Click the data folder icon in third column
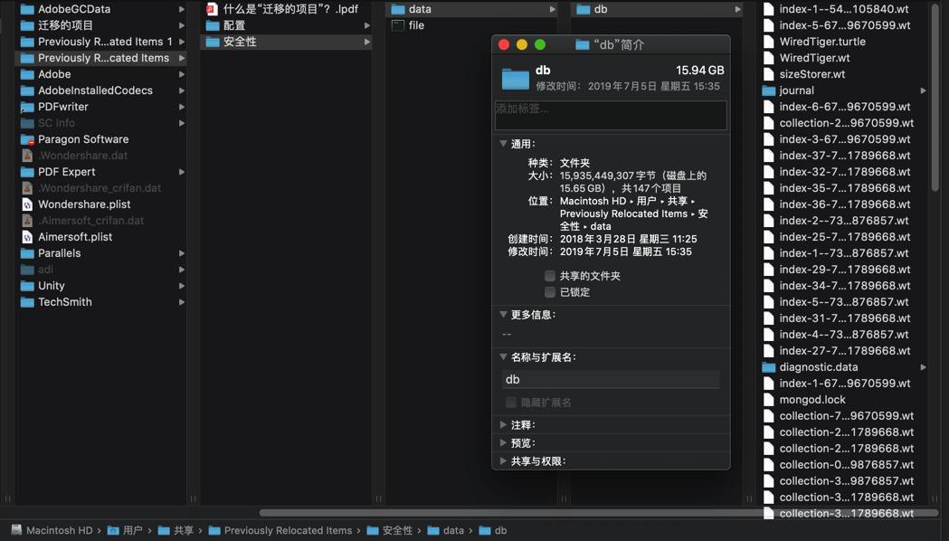This screenshot has height=541, width=949. (398, 9)
